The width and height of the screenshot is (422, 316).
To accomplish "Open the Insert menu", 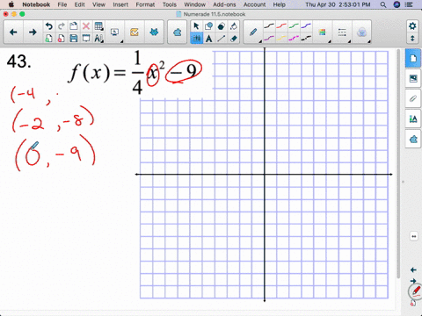I will pos(120,4).
